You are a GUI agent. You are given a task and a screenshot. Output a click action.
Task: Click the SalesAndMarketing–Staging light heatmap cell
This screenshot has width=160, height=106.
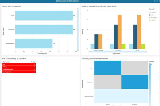tap(108, 96)
